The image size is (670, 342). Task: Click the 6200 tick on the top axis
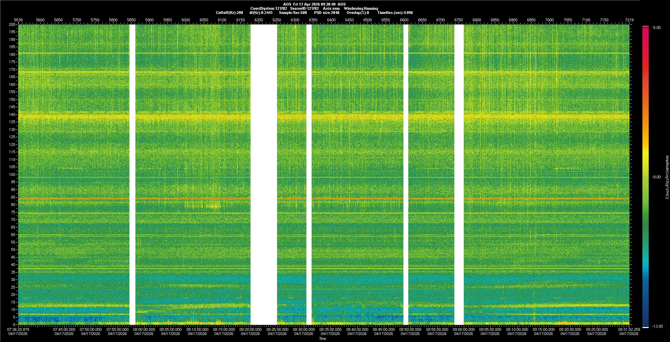click(x=259, y=20)
